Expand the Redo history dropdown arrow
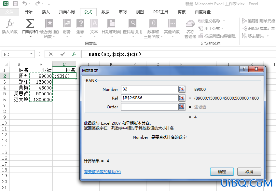Viewport: 276px width, 191px height. [43, 4]
